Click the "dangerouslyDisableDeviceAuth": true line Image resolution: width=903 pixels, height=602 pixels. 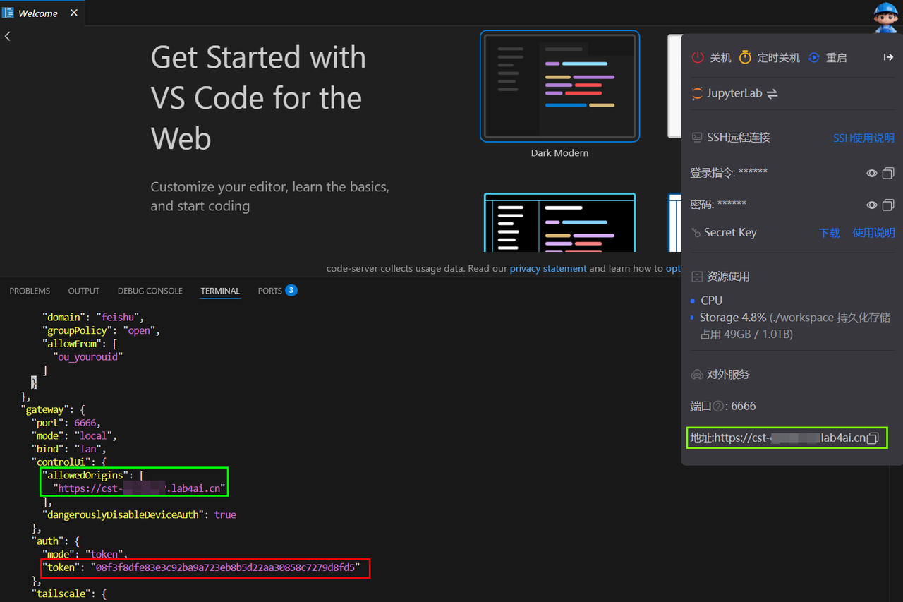(x=139, y=515)
